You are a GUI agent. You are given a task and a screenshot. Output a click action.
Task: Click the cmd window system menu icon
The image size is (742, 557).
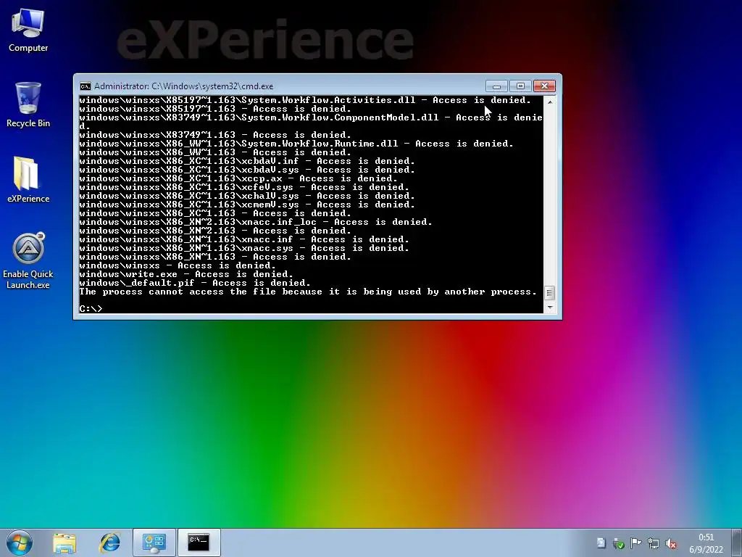[86, 86]
